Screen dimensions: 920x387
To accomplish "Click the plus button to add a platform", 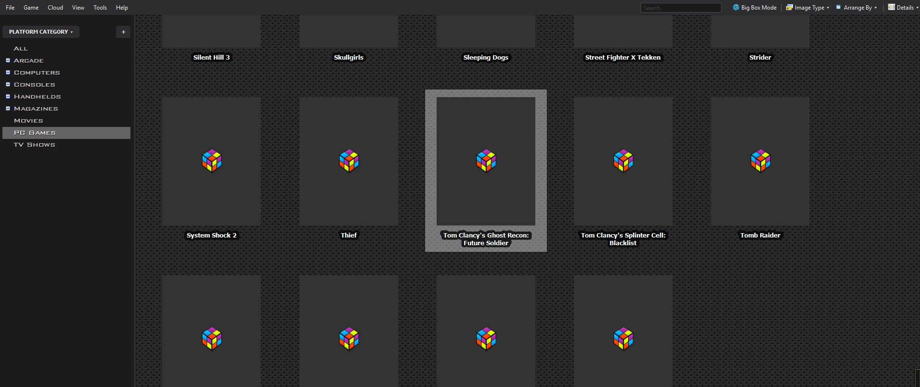I will [123, 32].
